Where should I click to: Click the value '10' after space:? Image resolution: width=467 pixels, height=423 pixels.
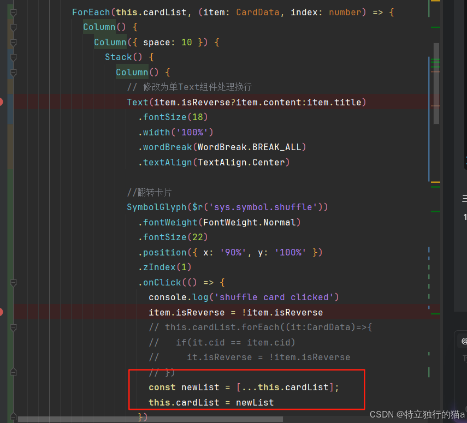coord(187,42)
